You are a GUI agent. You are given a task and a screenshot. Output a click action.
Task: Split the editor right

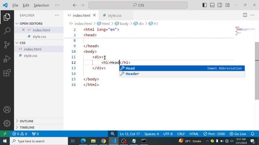[x=245, y=15]
